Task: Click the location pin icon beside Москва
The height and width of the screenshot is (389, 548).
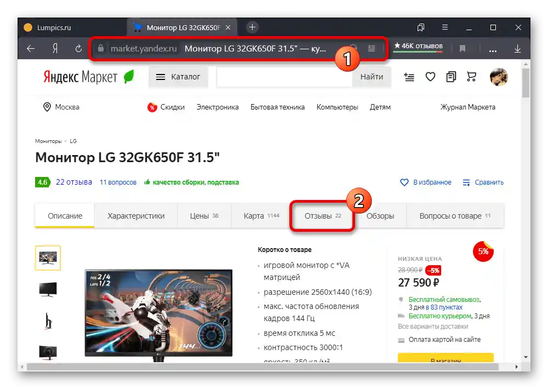Action: pyautogui.click(x=47, y=107)
